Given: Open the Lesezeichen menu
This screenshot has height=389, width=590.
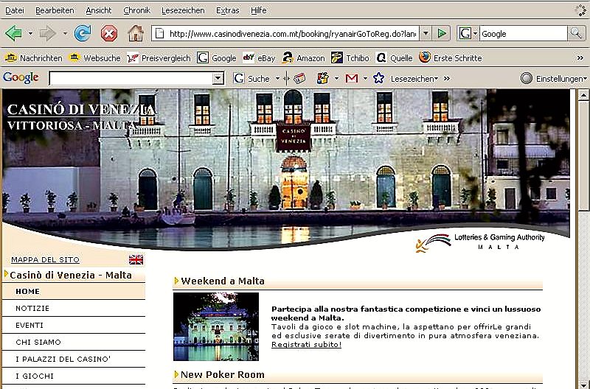Looking at the screenshot, I should point(184,10).
